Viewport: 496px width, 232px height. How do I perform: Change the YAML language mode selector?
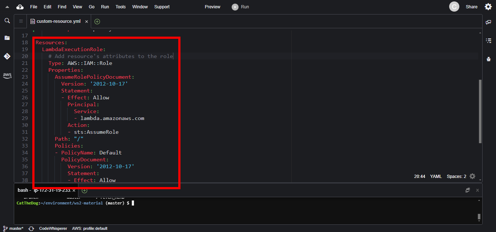(x=436, y=177)
